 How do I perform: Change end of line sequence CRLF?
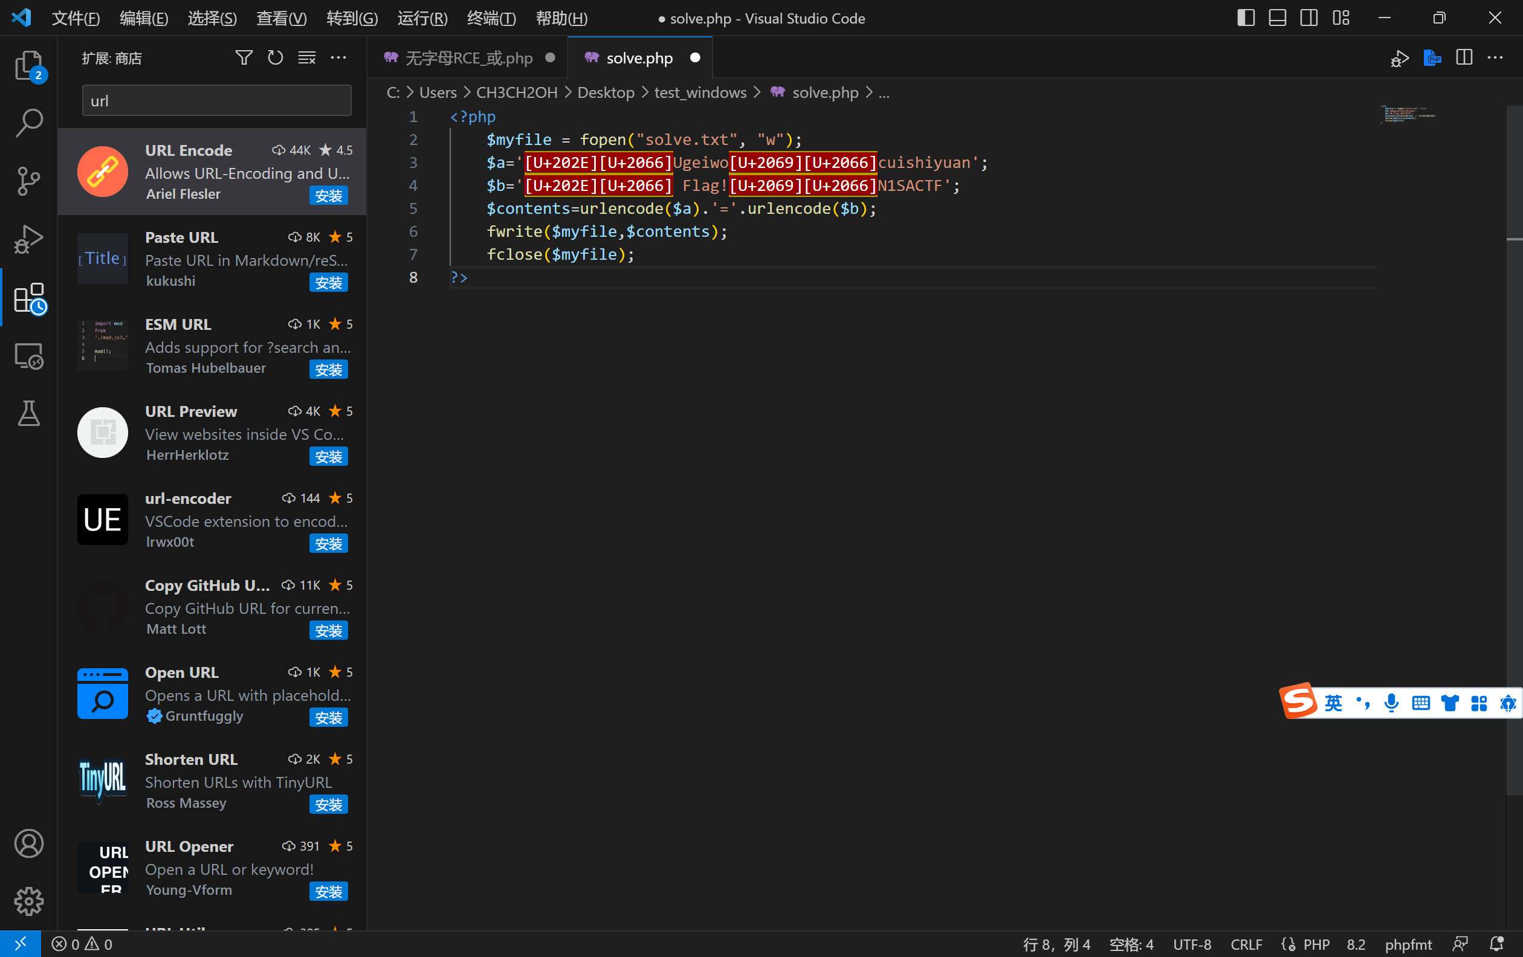point(1246,944)
